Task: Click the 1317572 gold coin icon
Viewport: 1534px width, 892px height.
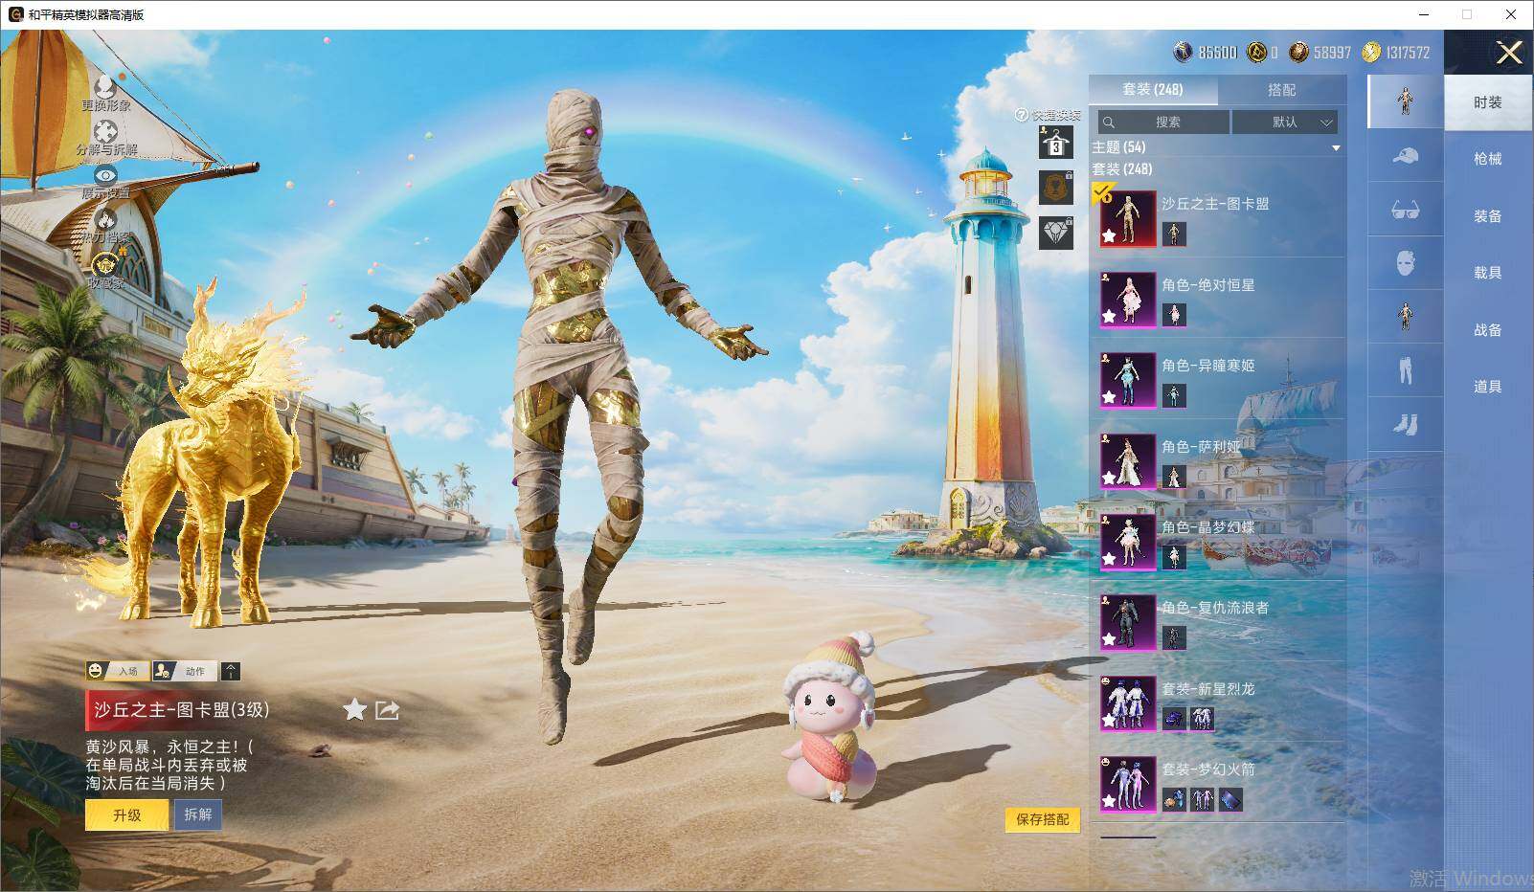Action: coord(1371,53)
